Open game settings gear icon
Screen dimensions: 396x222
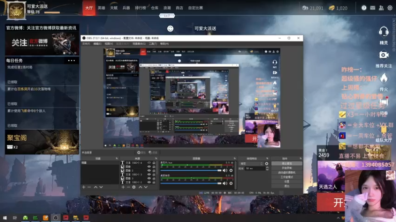(x=390, y=8)
